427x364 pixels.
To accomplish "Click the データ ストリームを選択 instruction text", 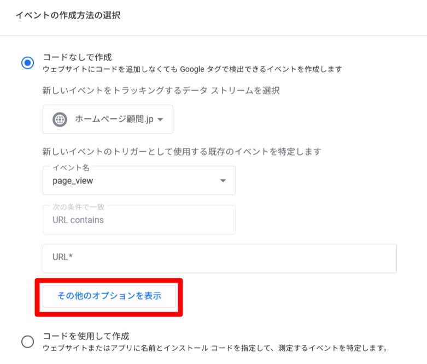I will (x=161, y=91).
